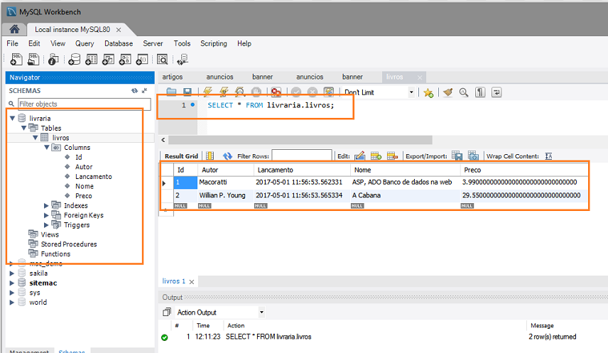
Task: Open the Action Output dropdown
Action: pos(261,313)
